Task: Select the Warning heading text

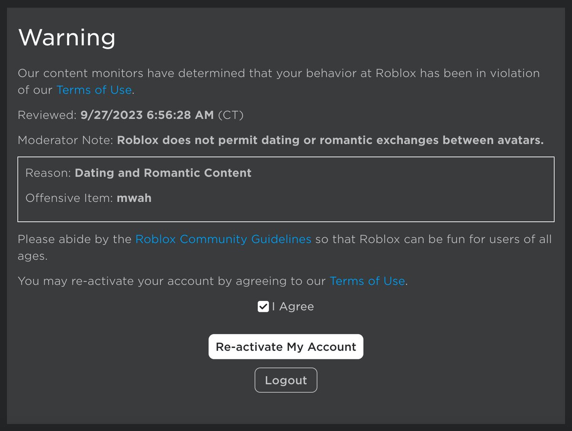Action: pyautogui.click(x=66, y=37)
